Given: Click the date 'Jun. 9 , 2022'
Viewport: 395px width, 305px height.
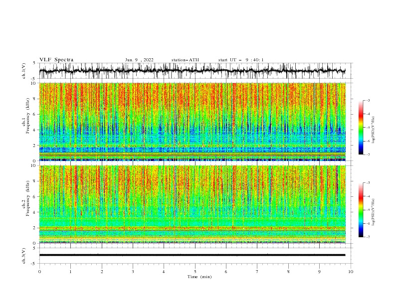Looking at the screenshot, I should [139, 60].
